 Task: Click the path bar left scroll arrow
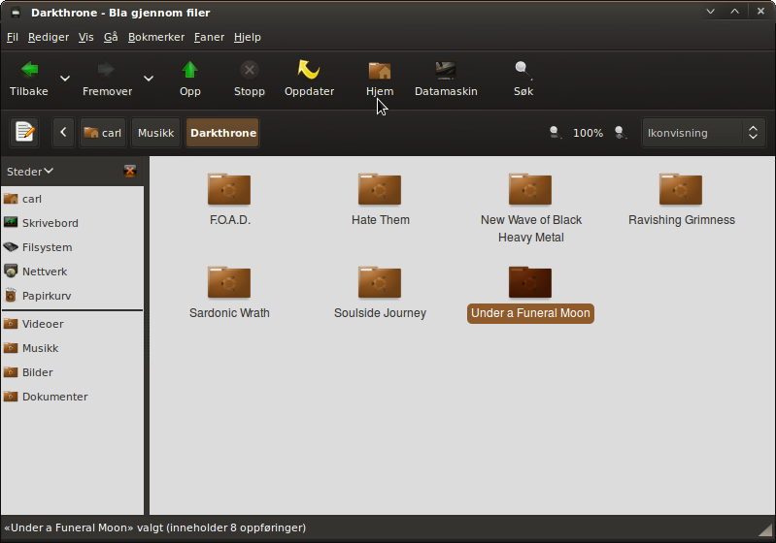click(x=63, y=133)
